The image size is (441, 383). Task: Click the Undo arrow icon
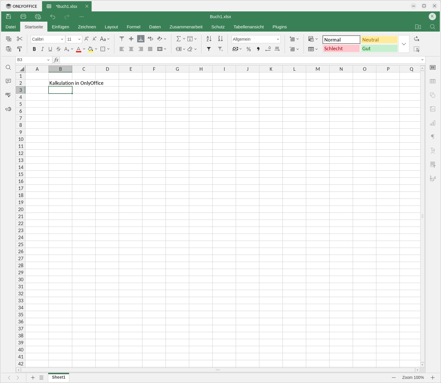click(x=53, y=17)
